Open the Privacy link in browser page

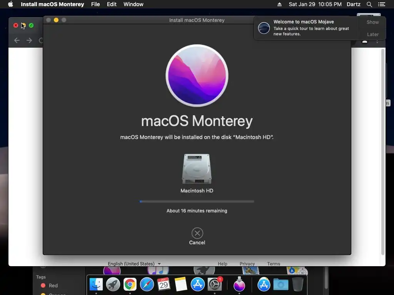pos(247,264)
